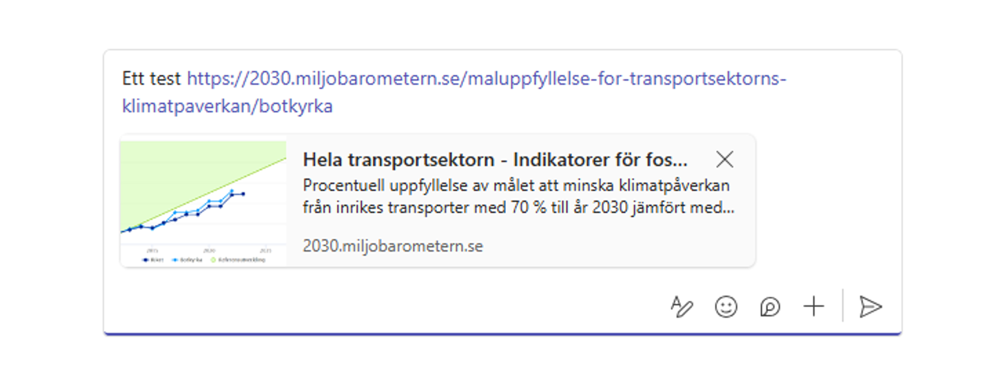Click the light blue Botkyrka legend marker
Viewport: 989px width, 377px height.
coord(176,261)
